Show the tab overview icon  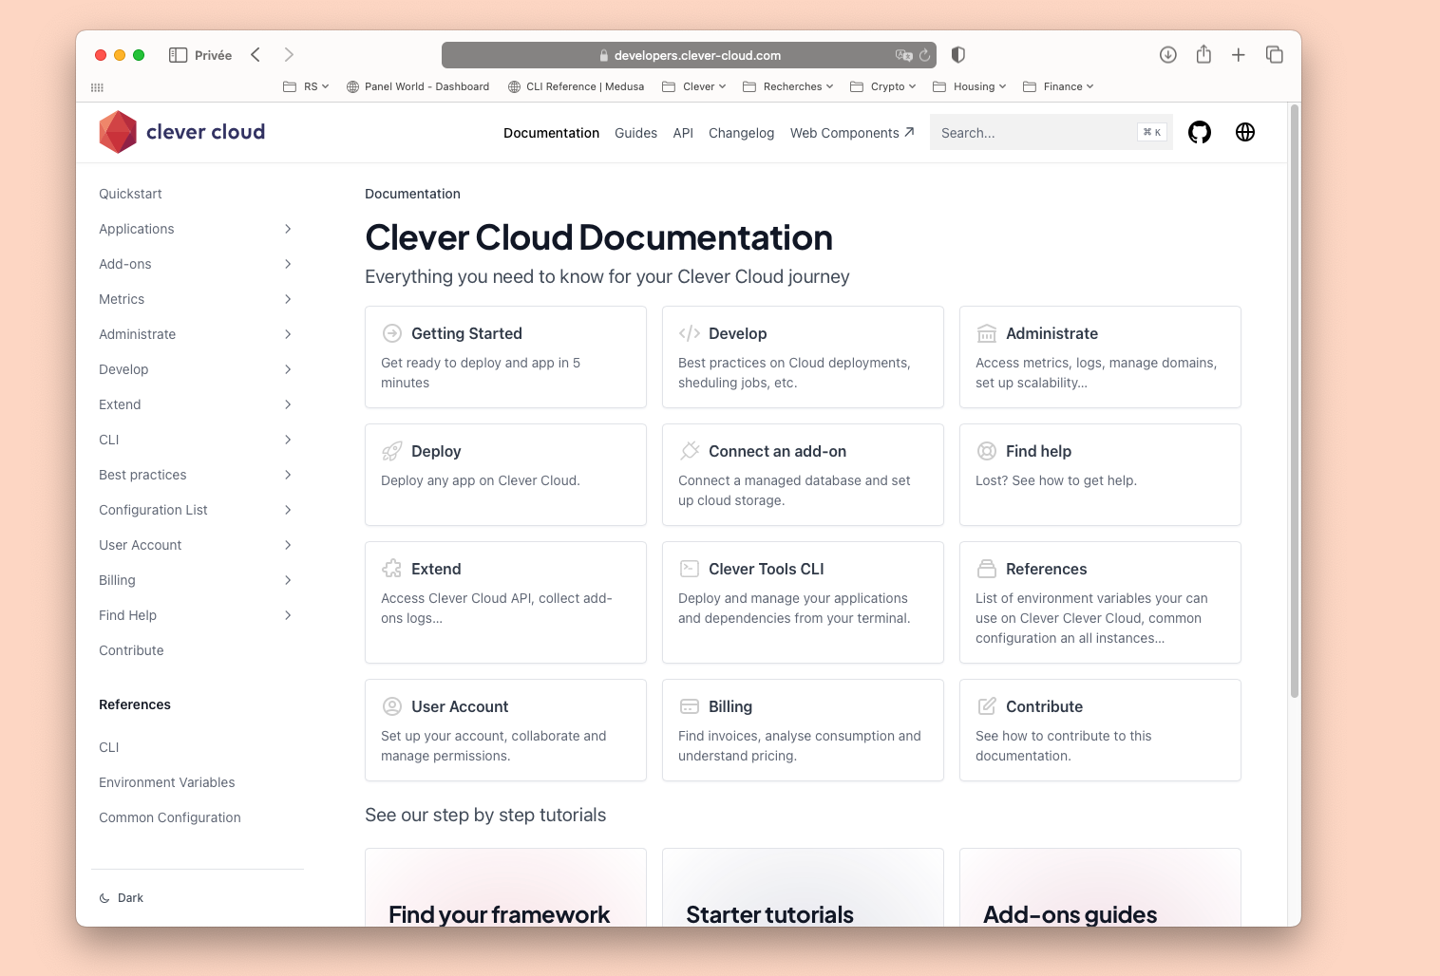click(x=1275, y=55)
